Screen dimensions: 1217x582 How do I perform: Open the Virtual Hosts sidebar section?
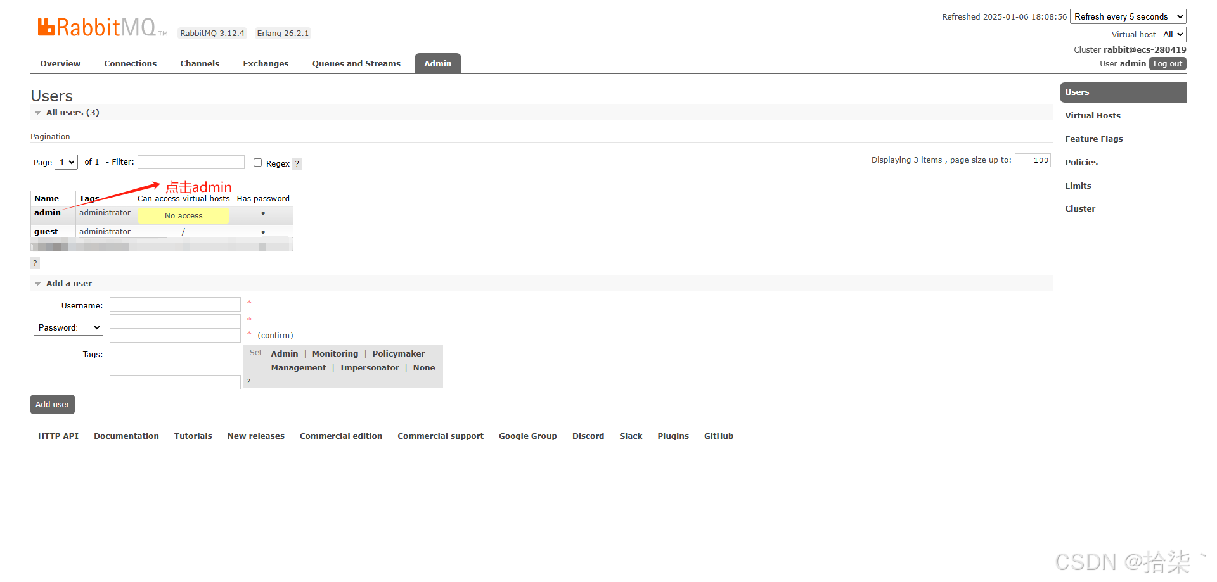click(1092, 115)
